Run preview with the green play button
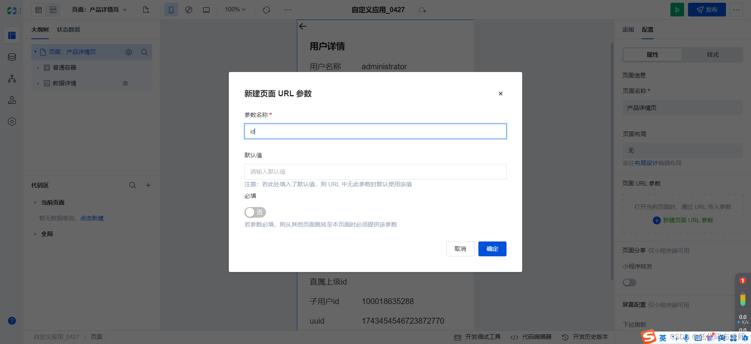Viewport: 751px width, 344px height. [677, 10]
